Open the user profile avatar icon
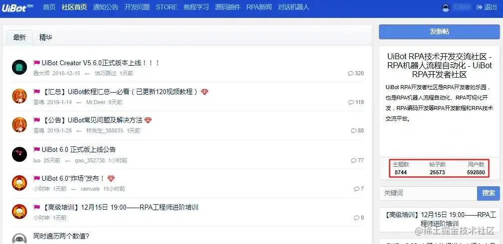The image size is (503, 244). [x=446, y=7]
